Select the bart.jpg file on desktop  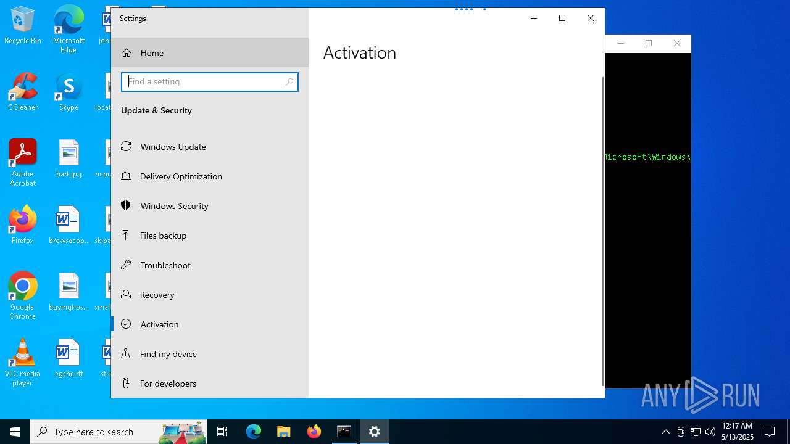(x=69, y=158)
